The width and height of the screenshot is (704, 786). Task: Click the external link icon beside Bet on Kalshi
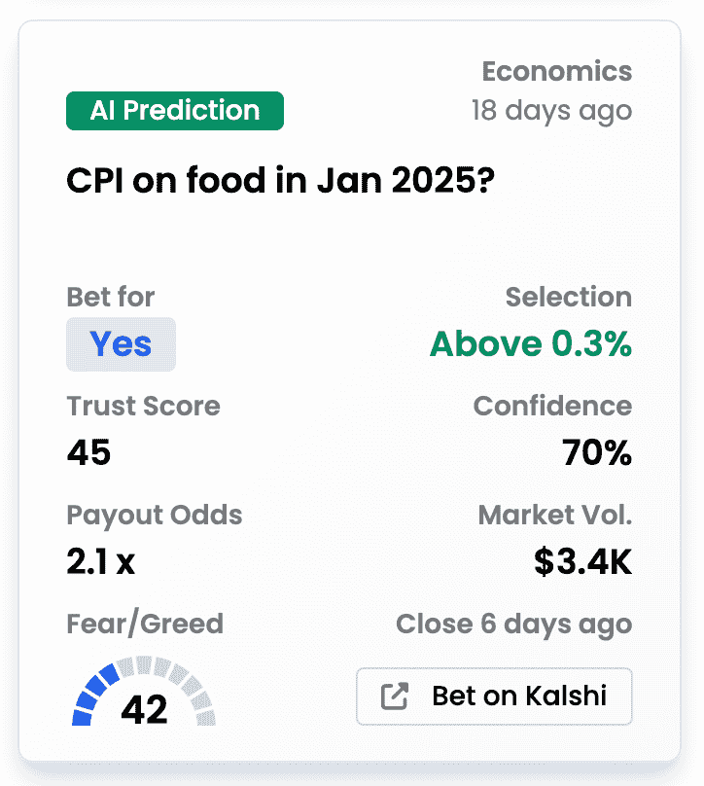pos(395,697)
